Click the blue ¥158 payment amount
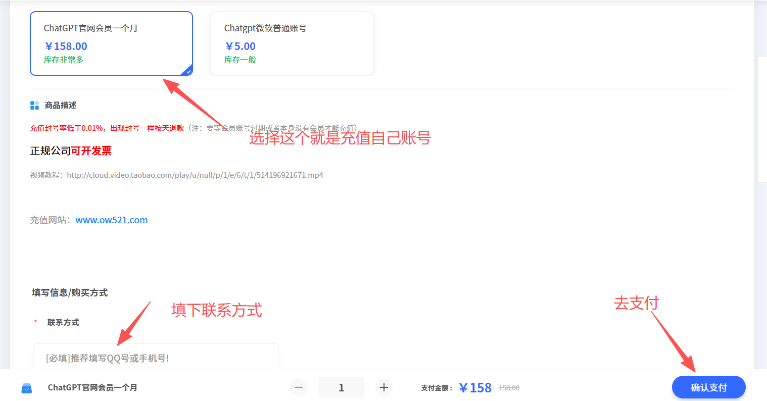The width and height of the screenshot is (767, 401). 475,387
